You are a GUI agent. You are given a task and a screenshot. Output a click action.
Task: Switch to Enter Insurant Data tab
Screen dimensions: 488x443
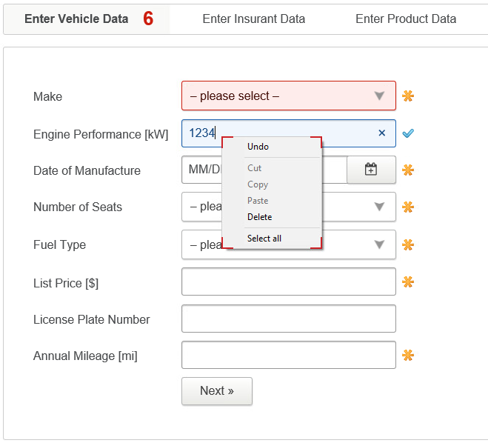tap(253, 19)
